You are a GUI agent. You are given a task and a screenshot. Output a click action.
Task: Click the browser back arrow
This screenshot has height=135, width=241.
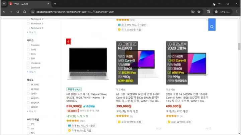pyautogui.click(x=4, y=12)
